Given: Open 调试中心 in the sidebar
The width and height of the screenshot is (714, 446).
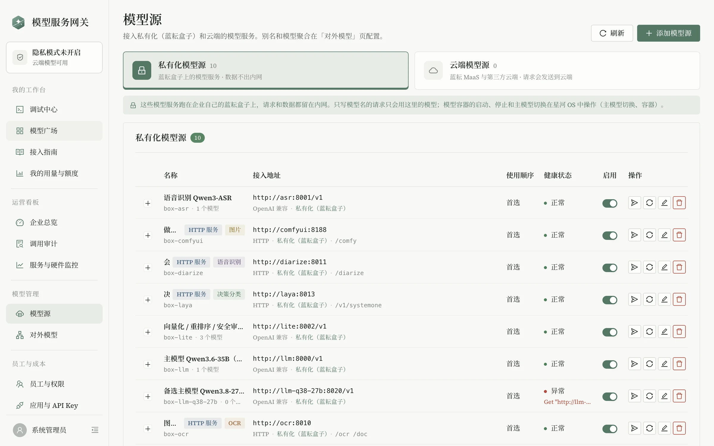Looking at the screenshot, I should click(x=54, y=109).
